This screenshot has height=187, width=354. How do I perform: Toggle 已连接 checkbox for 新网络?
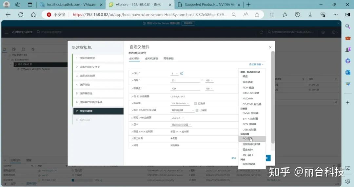click(195, 103)
